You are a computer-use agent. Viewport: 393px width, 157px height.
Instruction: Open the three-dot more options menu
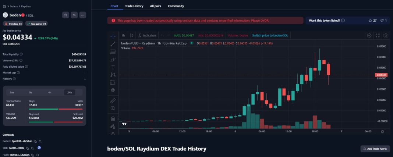[83, 15]
